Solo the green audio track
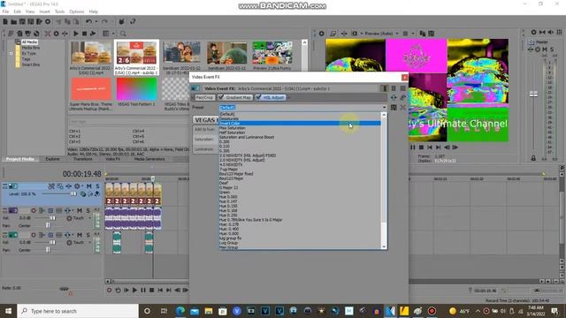566x318 pixels. pos(88,235)
